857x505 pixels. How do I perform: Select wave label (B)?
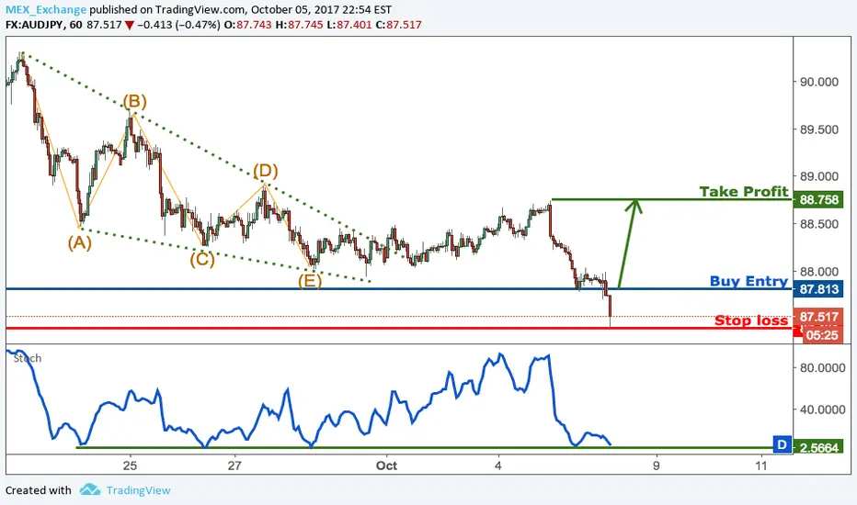pos(134,102)
